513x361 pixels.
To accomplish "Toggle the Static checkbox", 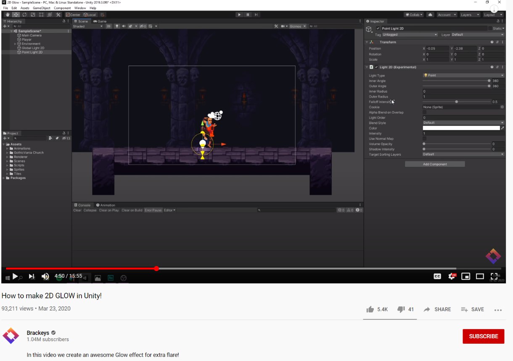I will pyautogui.click(x=490, y=29).
